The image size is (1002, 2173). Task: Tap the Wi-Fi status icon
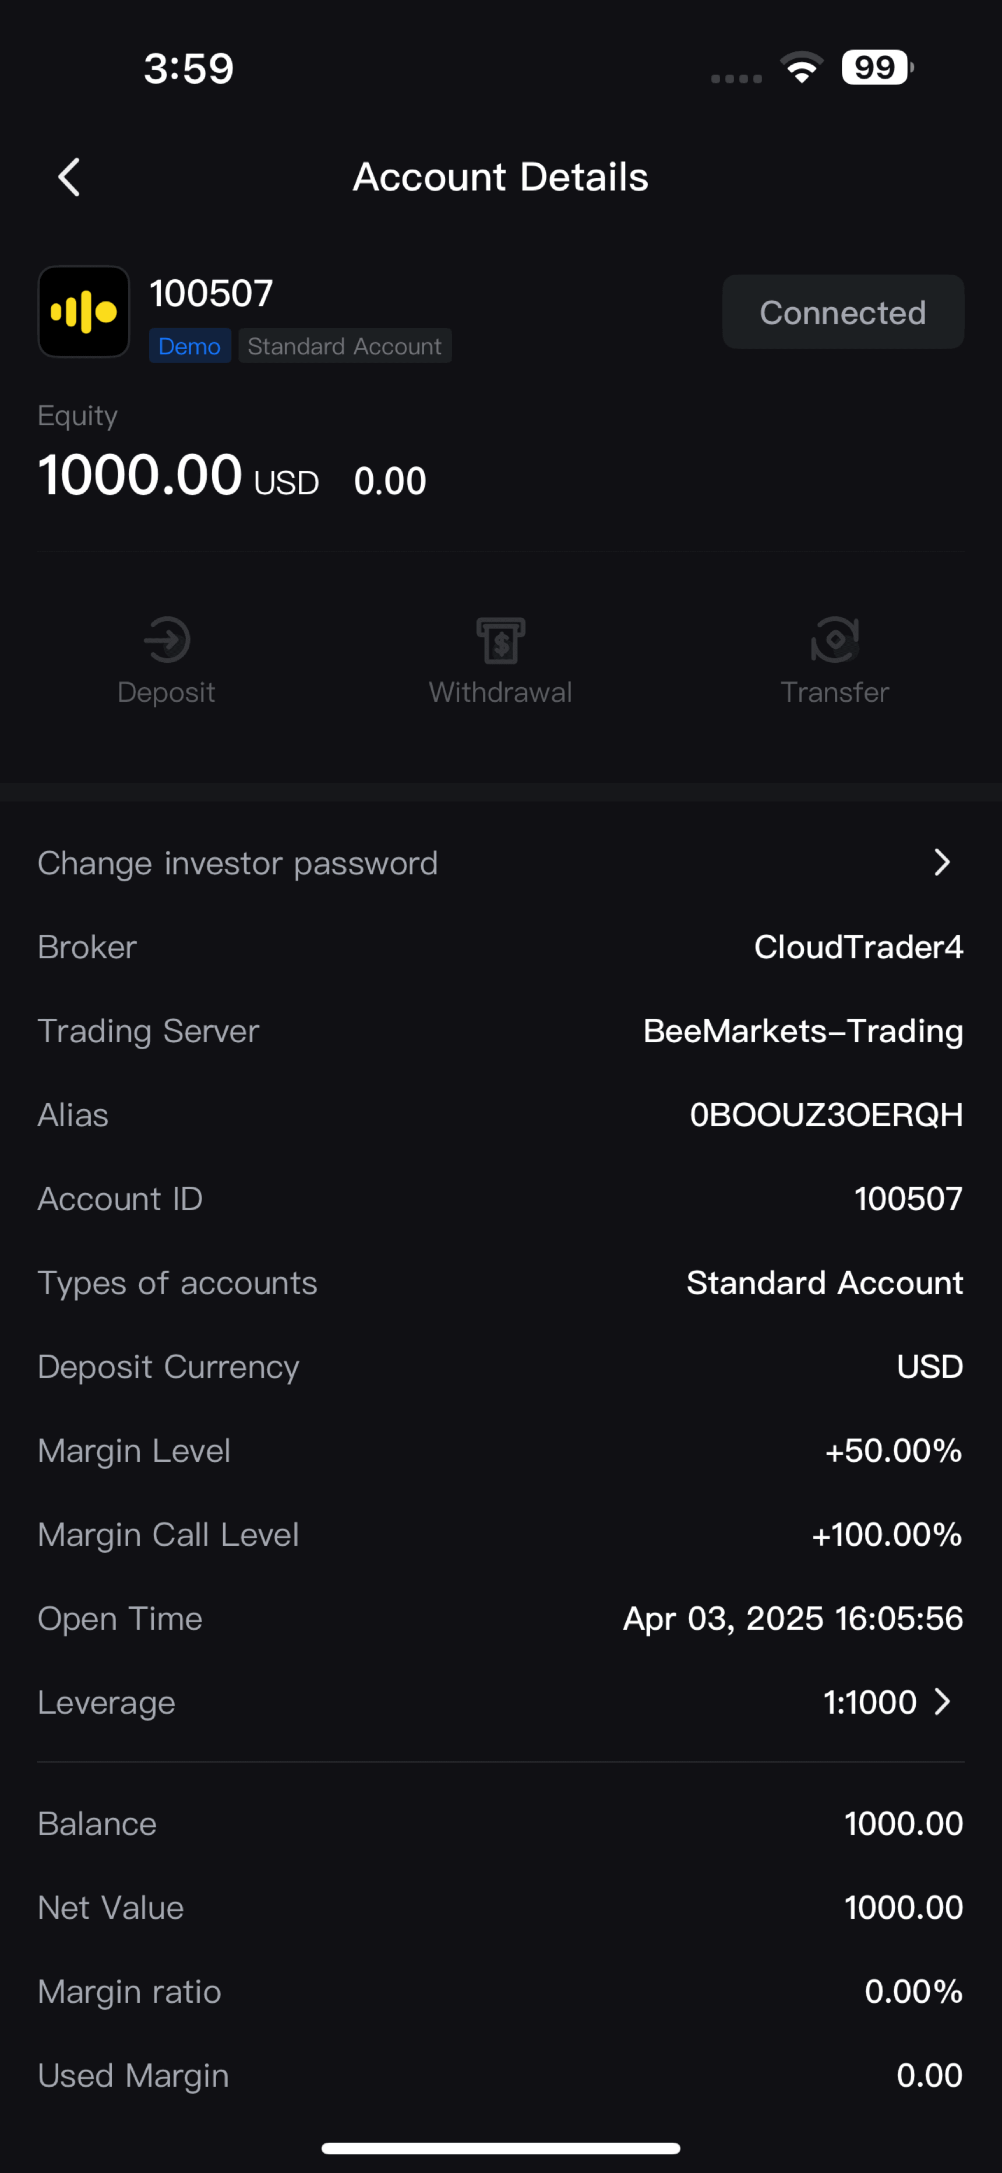tap(801, 68)
